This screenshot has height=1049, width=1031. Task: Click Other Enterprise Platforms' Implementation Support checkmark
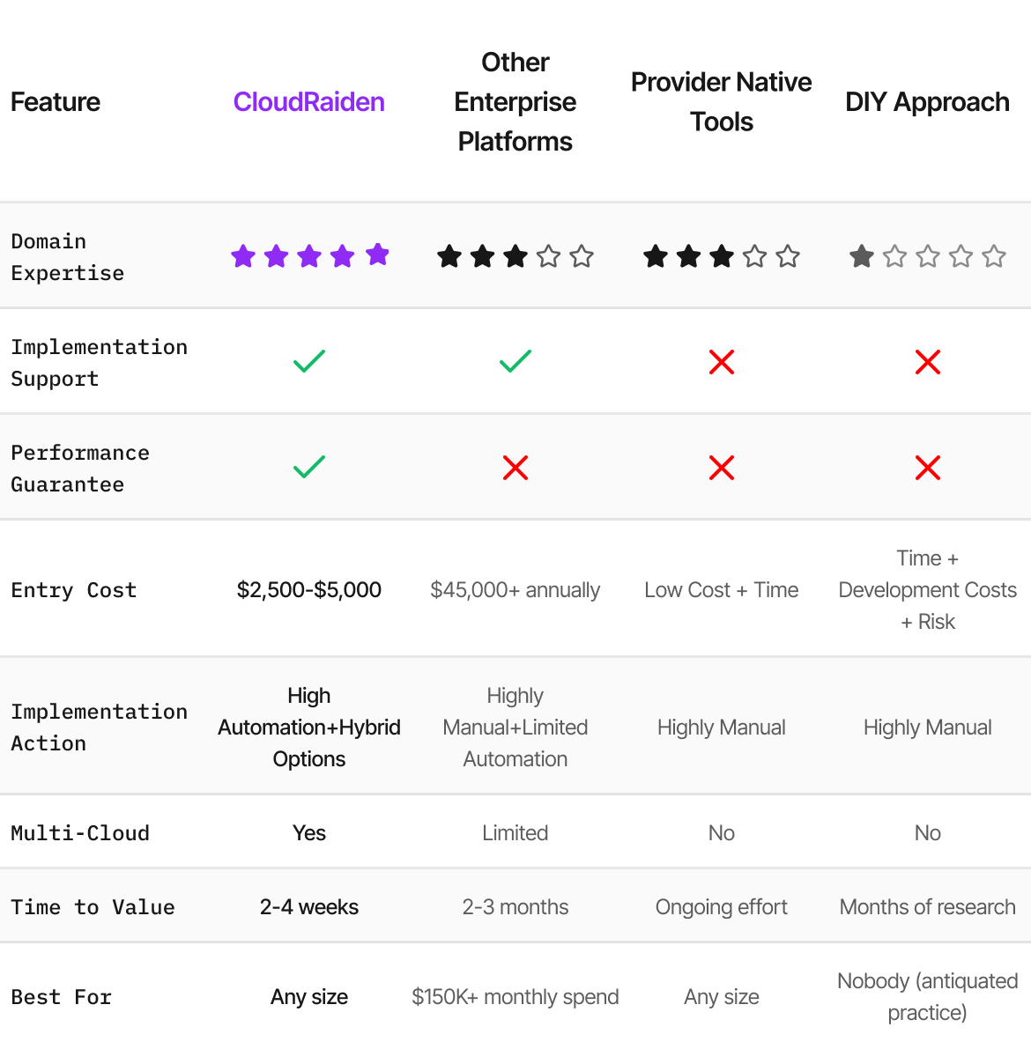point(515,361)
